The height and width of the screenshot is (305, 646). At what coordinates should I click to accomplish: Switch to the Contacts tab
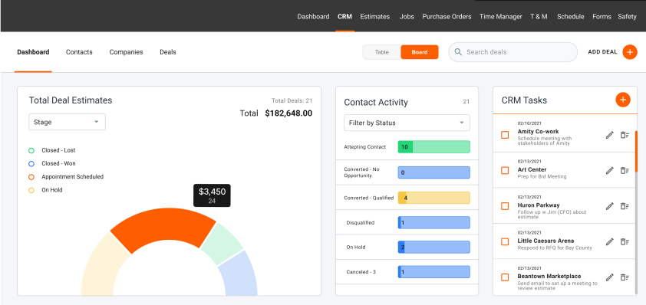coord(79,52)
